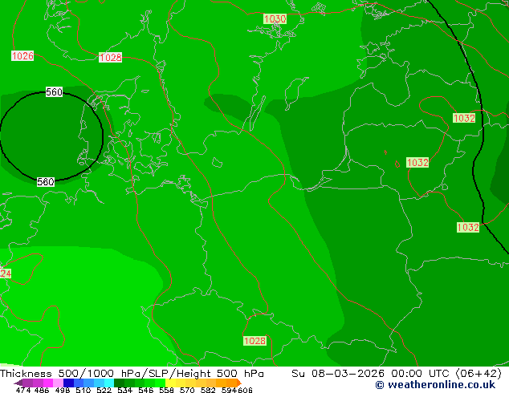Click the 546 value on the color scale
This screenshot has width=509, height=393.
[146, 390]
